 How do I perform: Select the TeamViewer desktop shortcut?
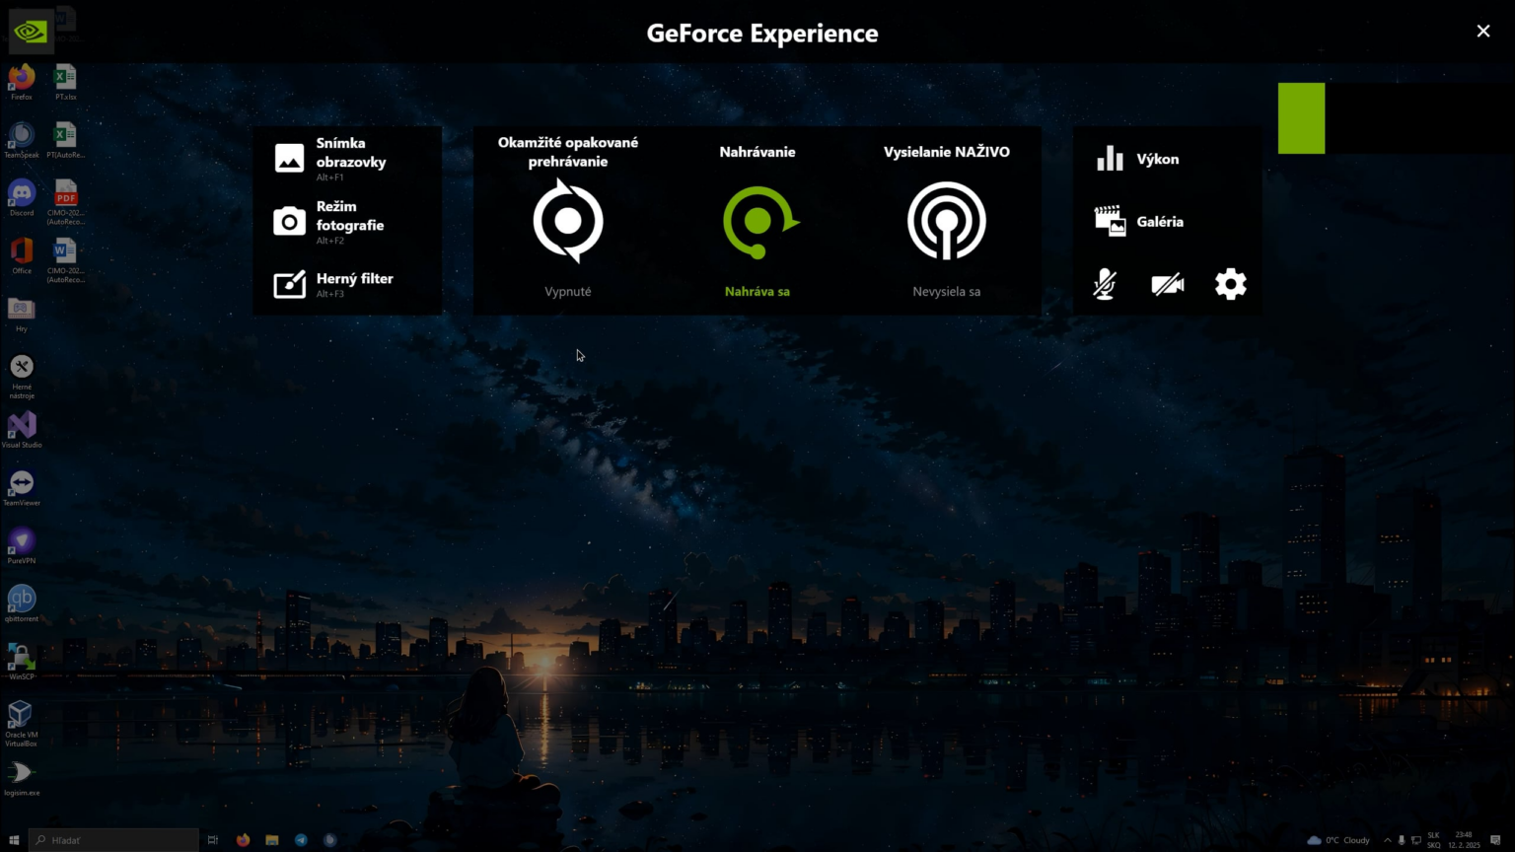tap(22, 488)
